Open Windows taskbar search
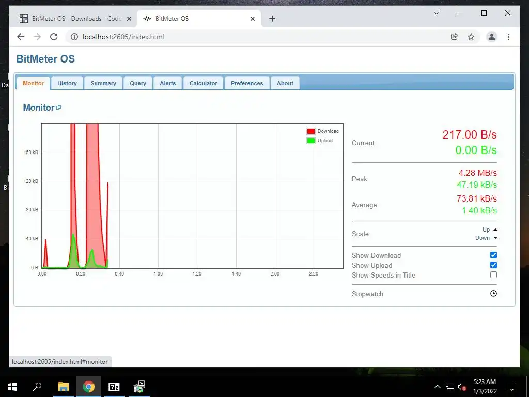Image resolution: width=529 pixels, height=397 pixels. (37, 387)
